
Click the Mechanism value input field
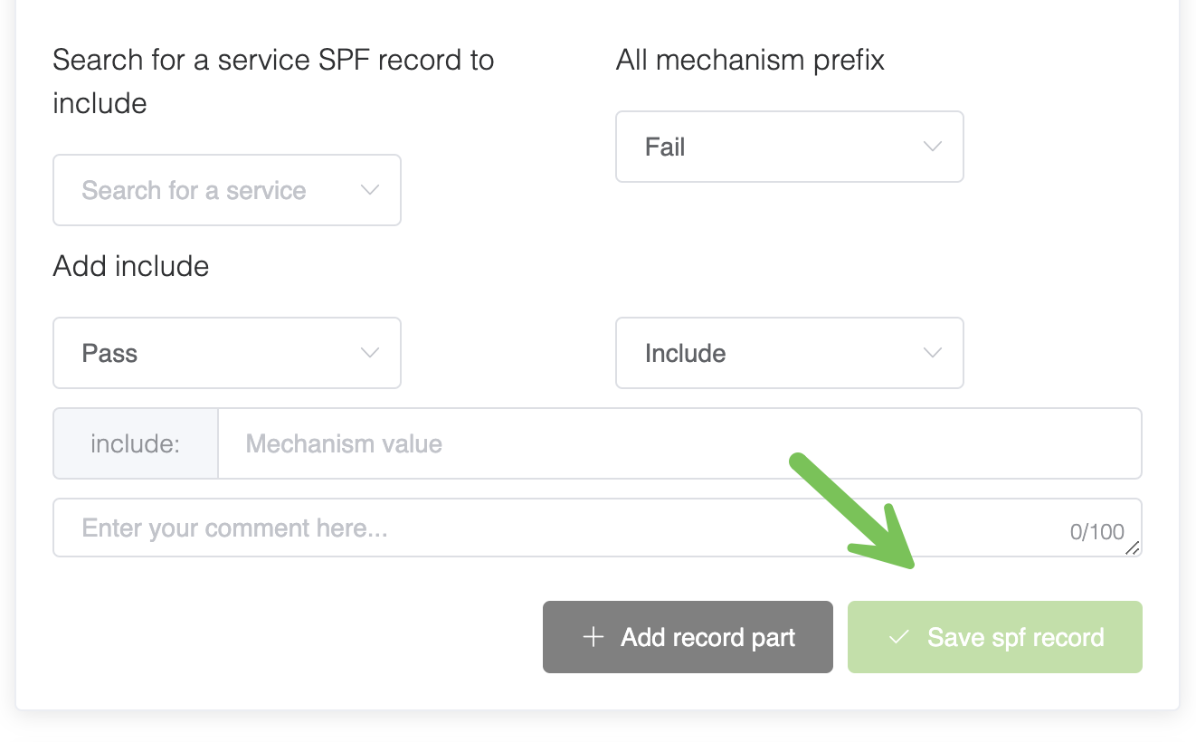coord(679,443)
